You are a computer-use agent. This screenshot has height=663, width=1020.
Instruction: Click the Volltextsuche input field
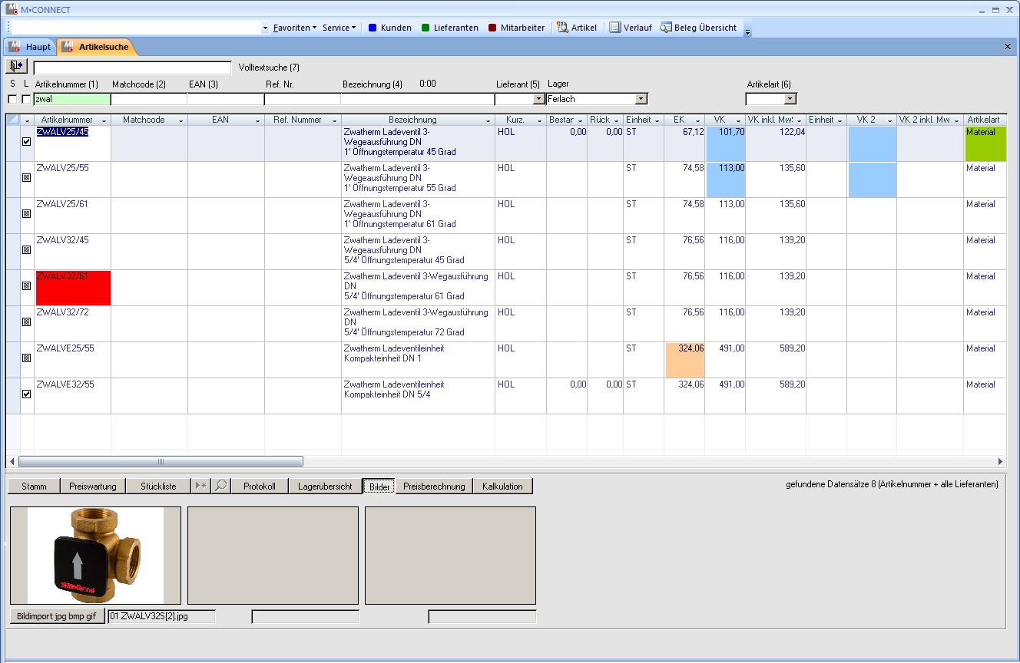pyautogui.click(x=132, y=68)
